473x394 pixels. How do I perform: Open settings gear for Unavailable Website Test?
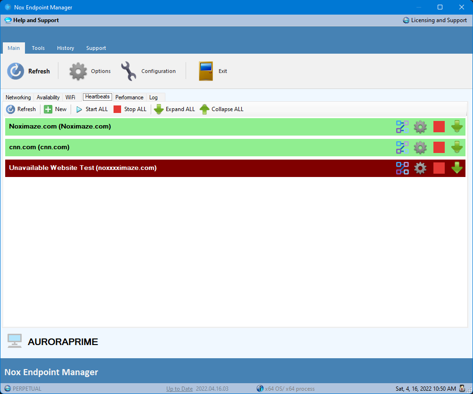point(420,168)
